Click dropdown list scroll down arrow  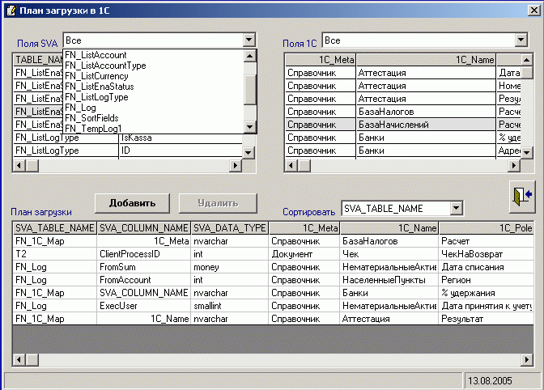(x=250, y=127)
